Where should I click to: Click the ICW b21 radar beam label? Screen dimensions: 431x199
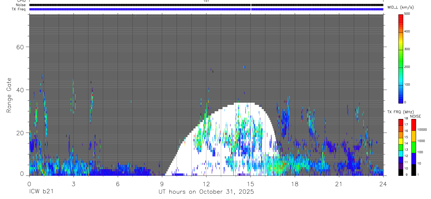(x=41, y=192)
